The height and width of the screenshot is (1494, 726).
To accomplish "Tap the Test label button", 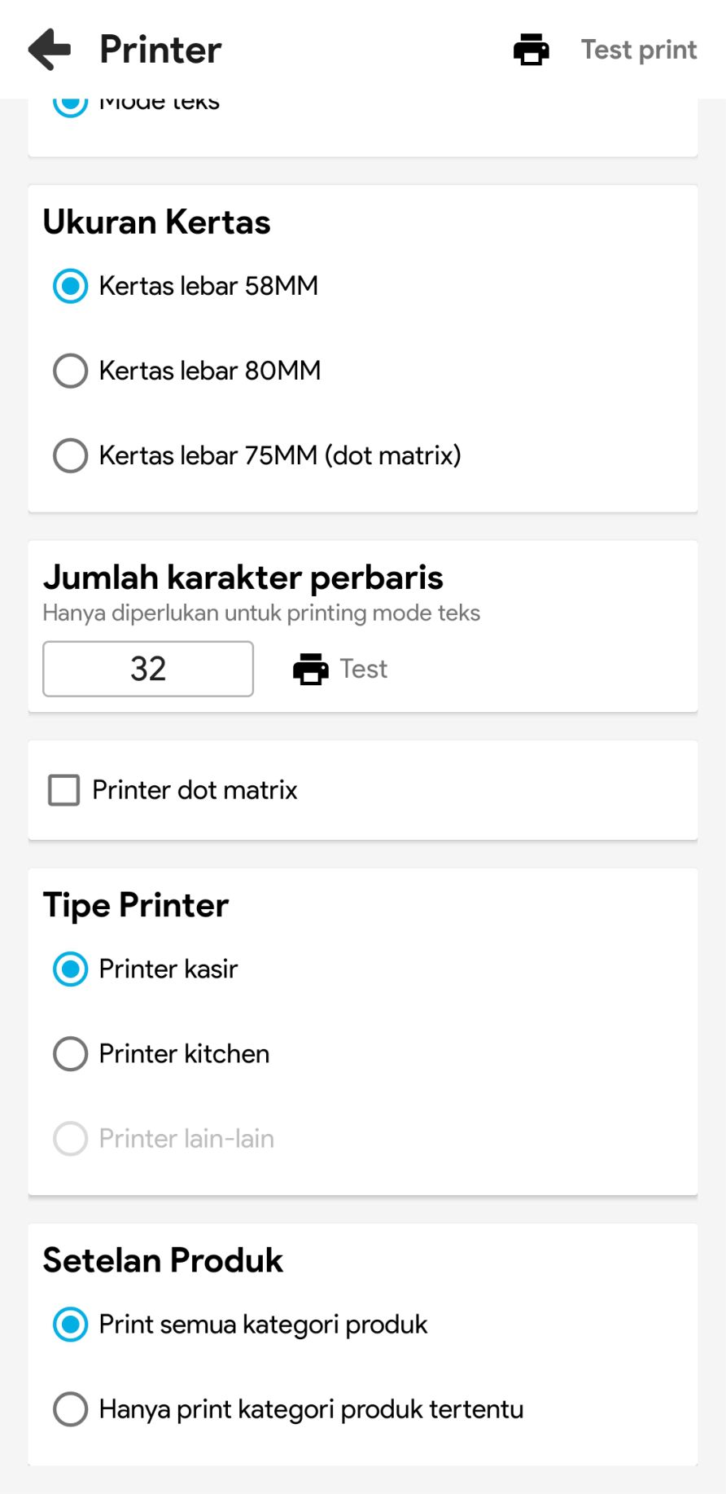I will tap(363, 669).
